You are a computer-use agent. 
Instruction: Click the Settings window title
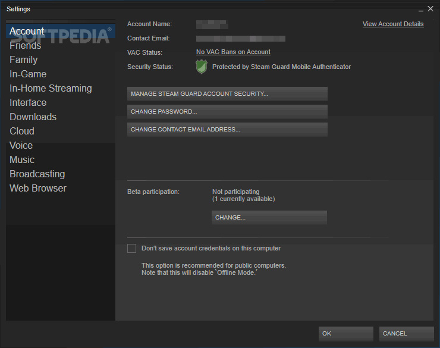(18, 9)
